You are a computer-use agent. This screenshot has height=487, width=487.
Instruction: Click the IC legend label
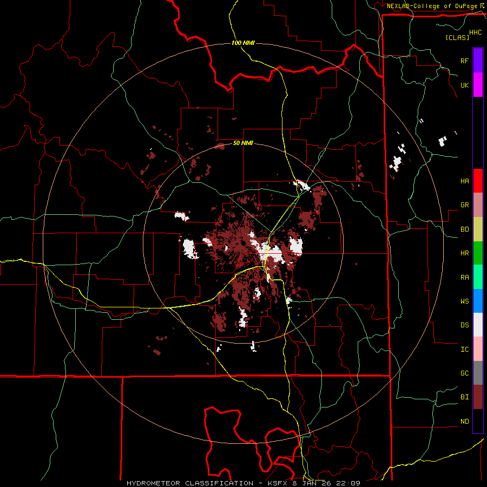click(464, 350)
